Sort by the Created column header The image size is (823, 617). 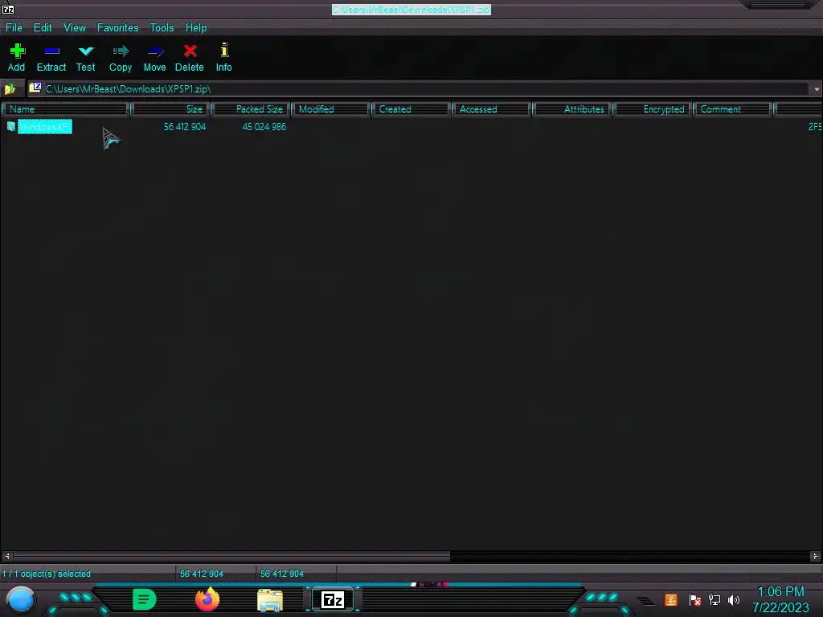pyautogui.click(x=411, y=109)
